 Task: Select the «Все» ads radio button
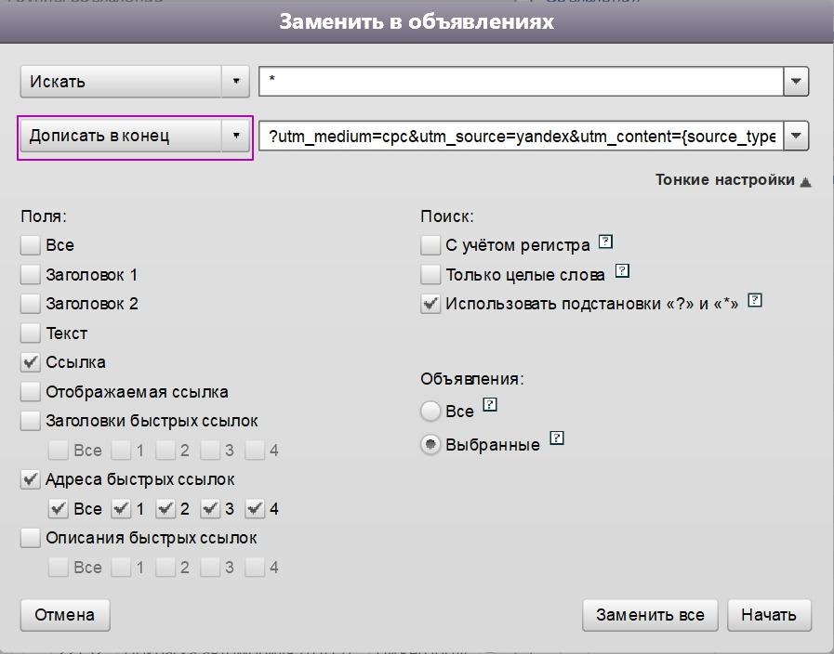pyautogui.click(x=430, y=411)
